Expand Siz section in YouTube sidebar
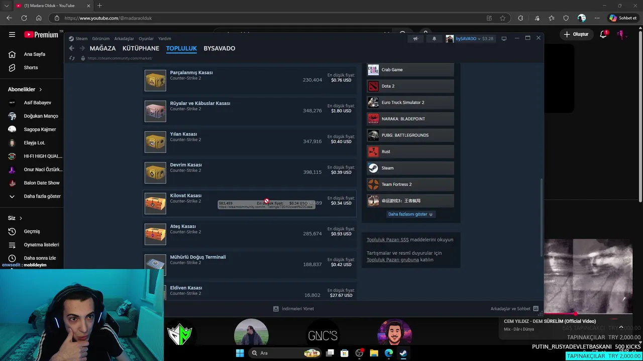Screen dimensions: 643x361 (x=15, y=218)
